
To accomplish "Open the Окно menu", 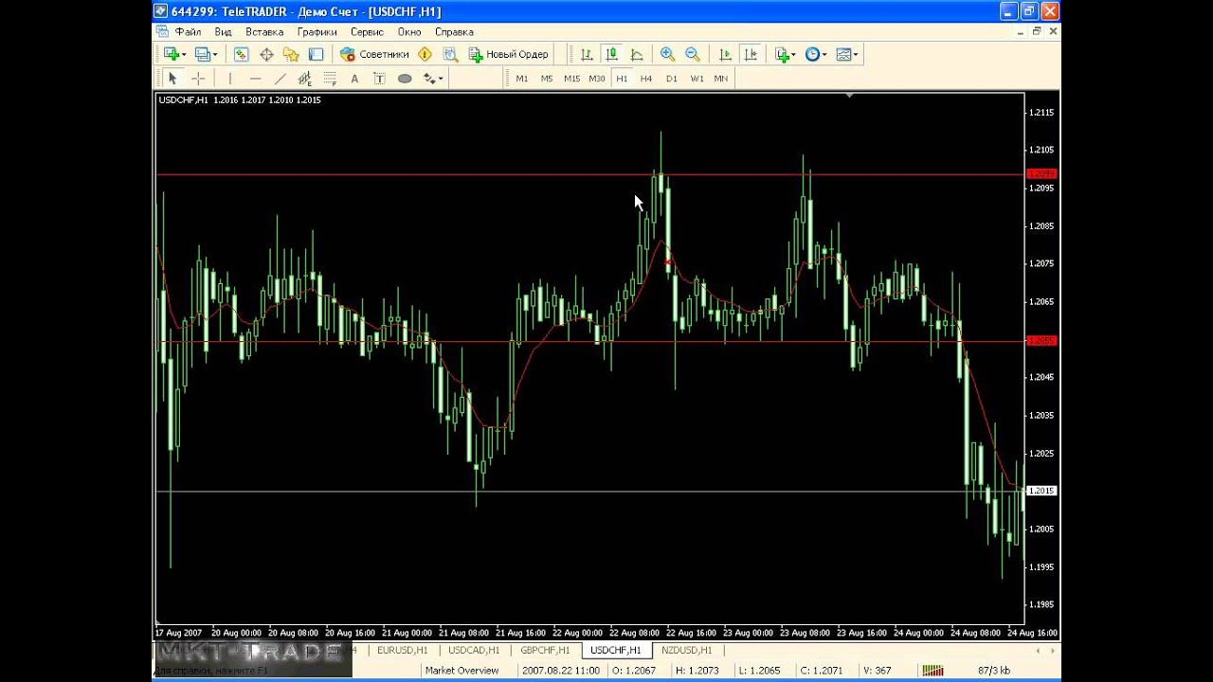I will click(409, 32).
